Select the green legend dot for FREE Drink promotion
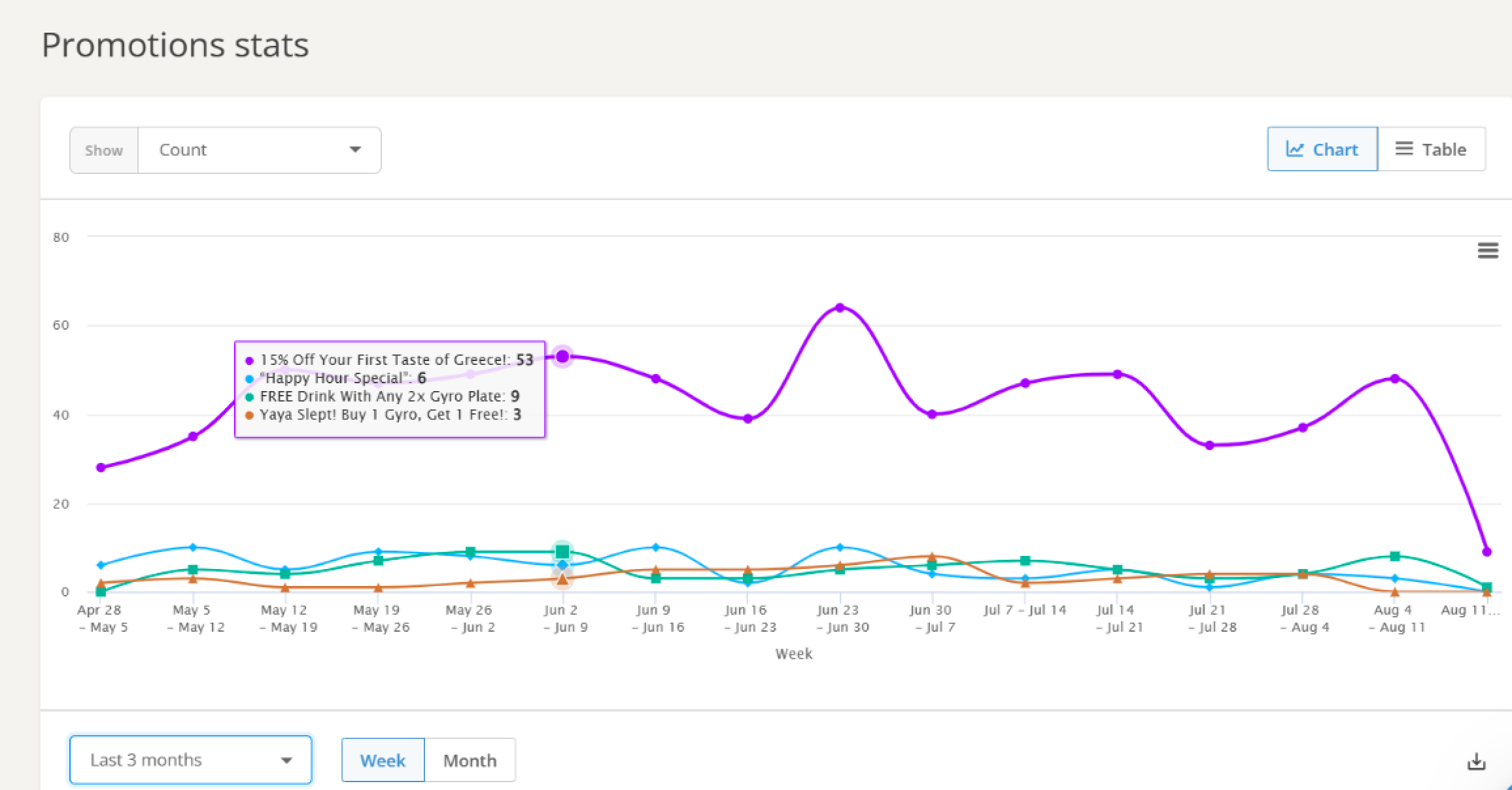The image size is (1512, 790). [249, 396]
